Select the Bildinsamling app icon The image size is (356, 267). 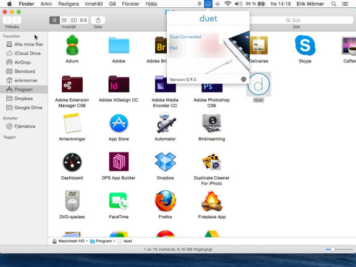pos(212,123)
